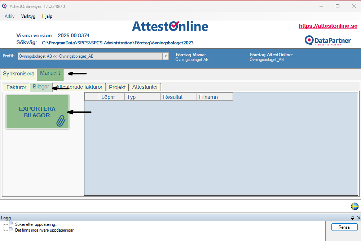Maximize the AttestOnlineSync window

coord(338,6)
